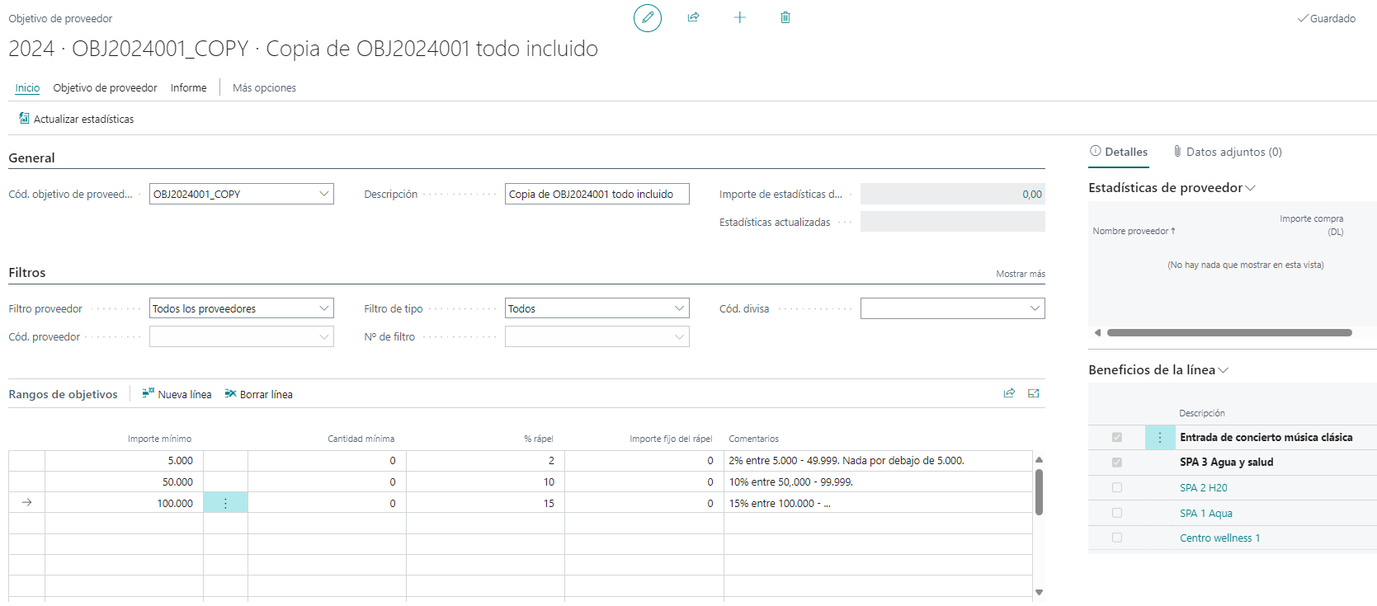Open Filtro de tipo dropdown
1377x606 pixels.
[680, 308]
